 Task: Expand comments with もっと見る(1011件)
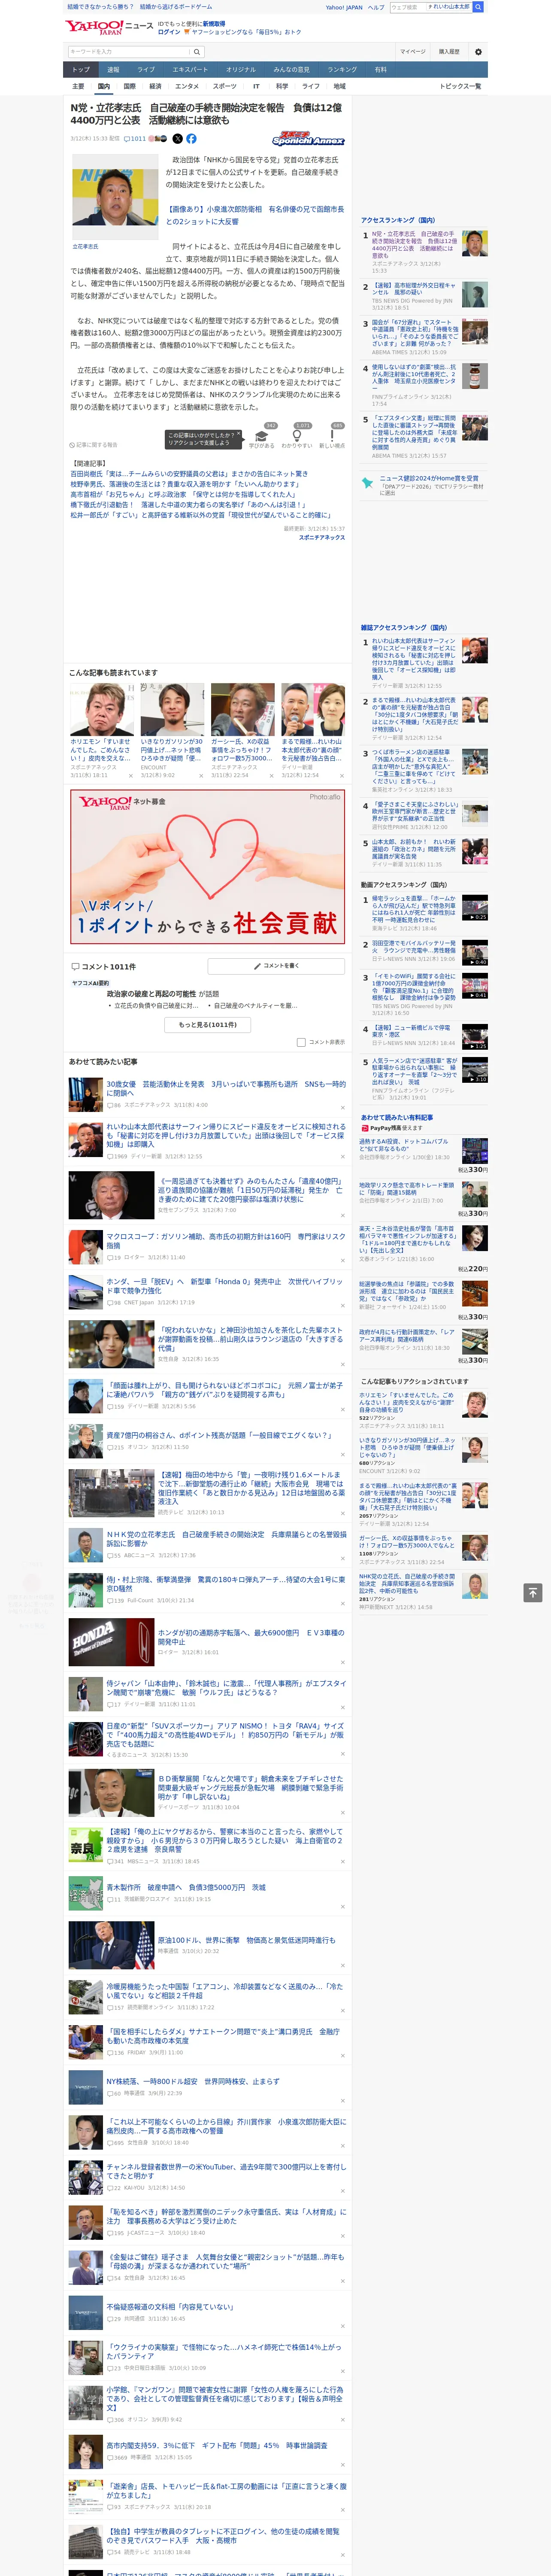click(208, 1025)
